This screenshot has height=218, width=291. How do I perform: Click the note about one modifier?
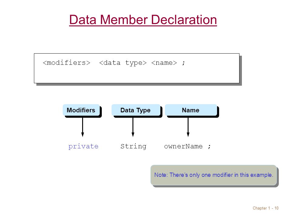[x=213, y=175]
